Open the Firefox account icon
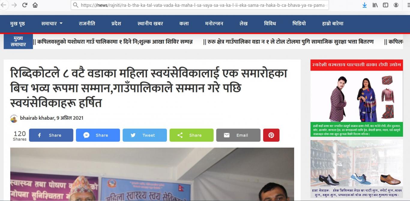This screenshot has width=410, height=201. tap(396, 5)
